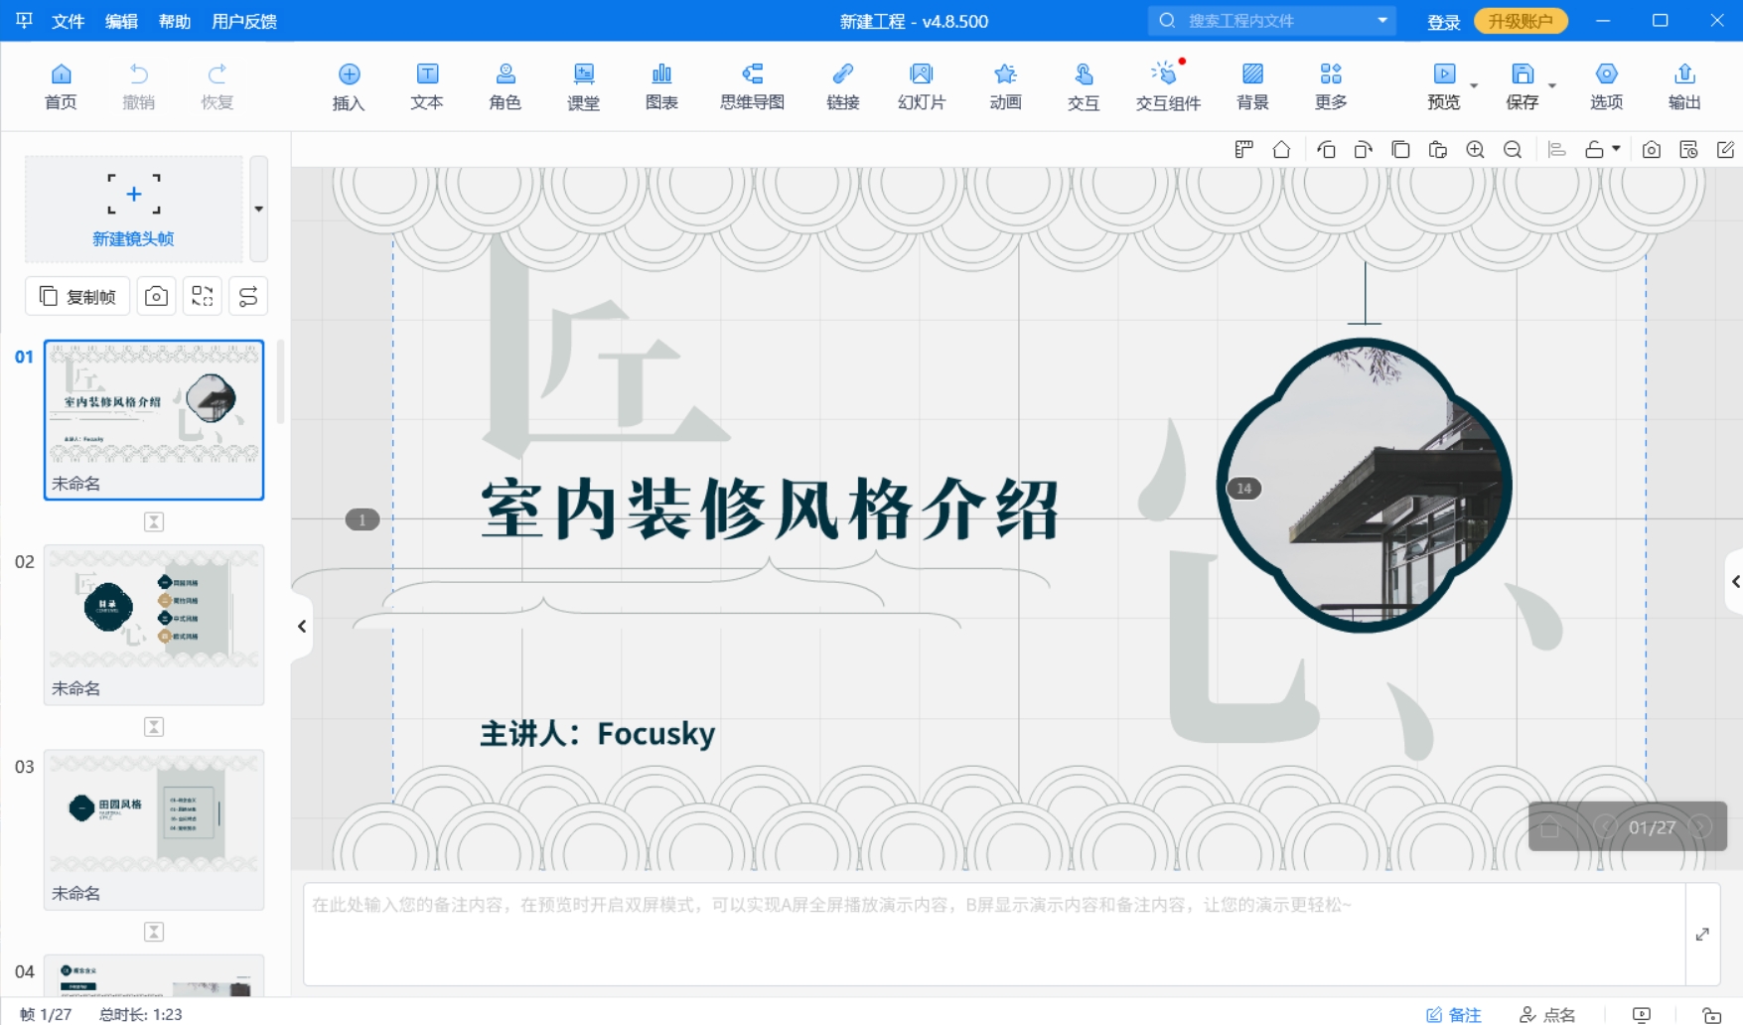Open the 课堂 classroom tool
Viewport: 1743px width, 1025px height.
pyautogui.click(x=583, y=86)
